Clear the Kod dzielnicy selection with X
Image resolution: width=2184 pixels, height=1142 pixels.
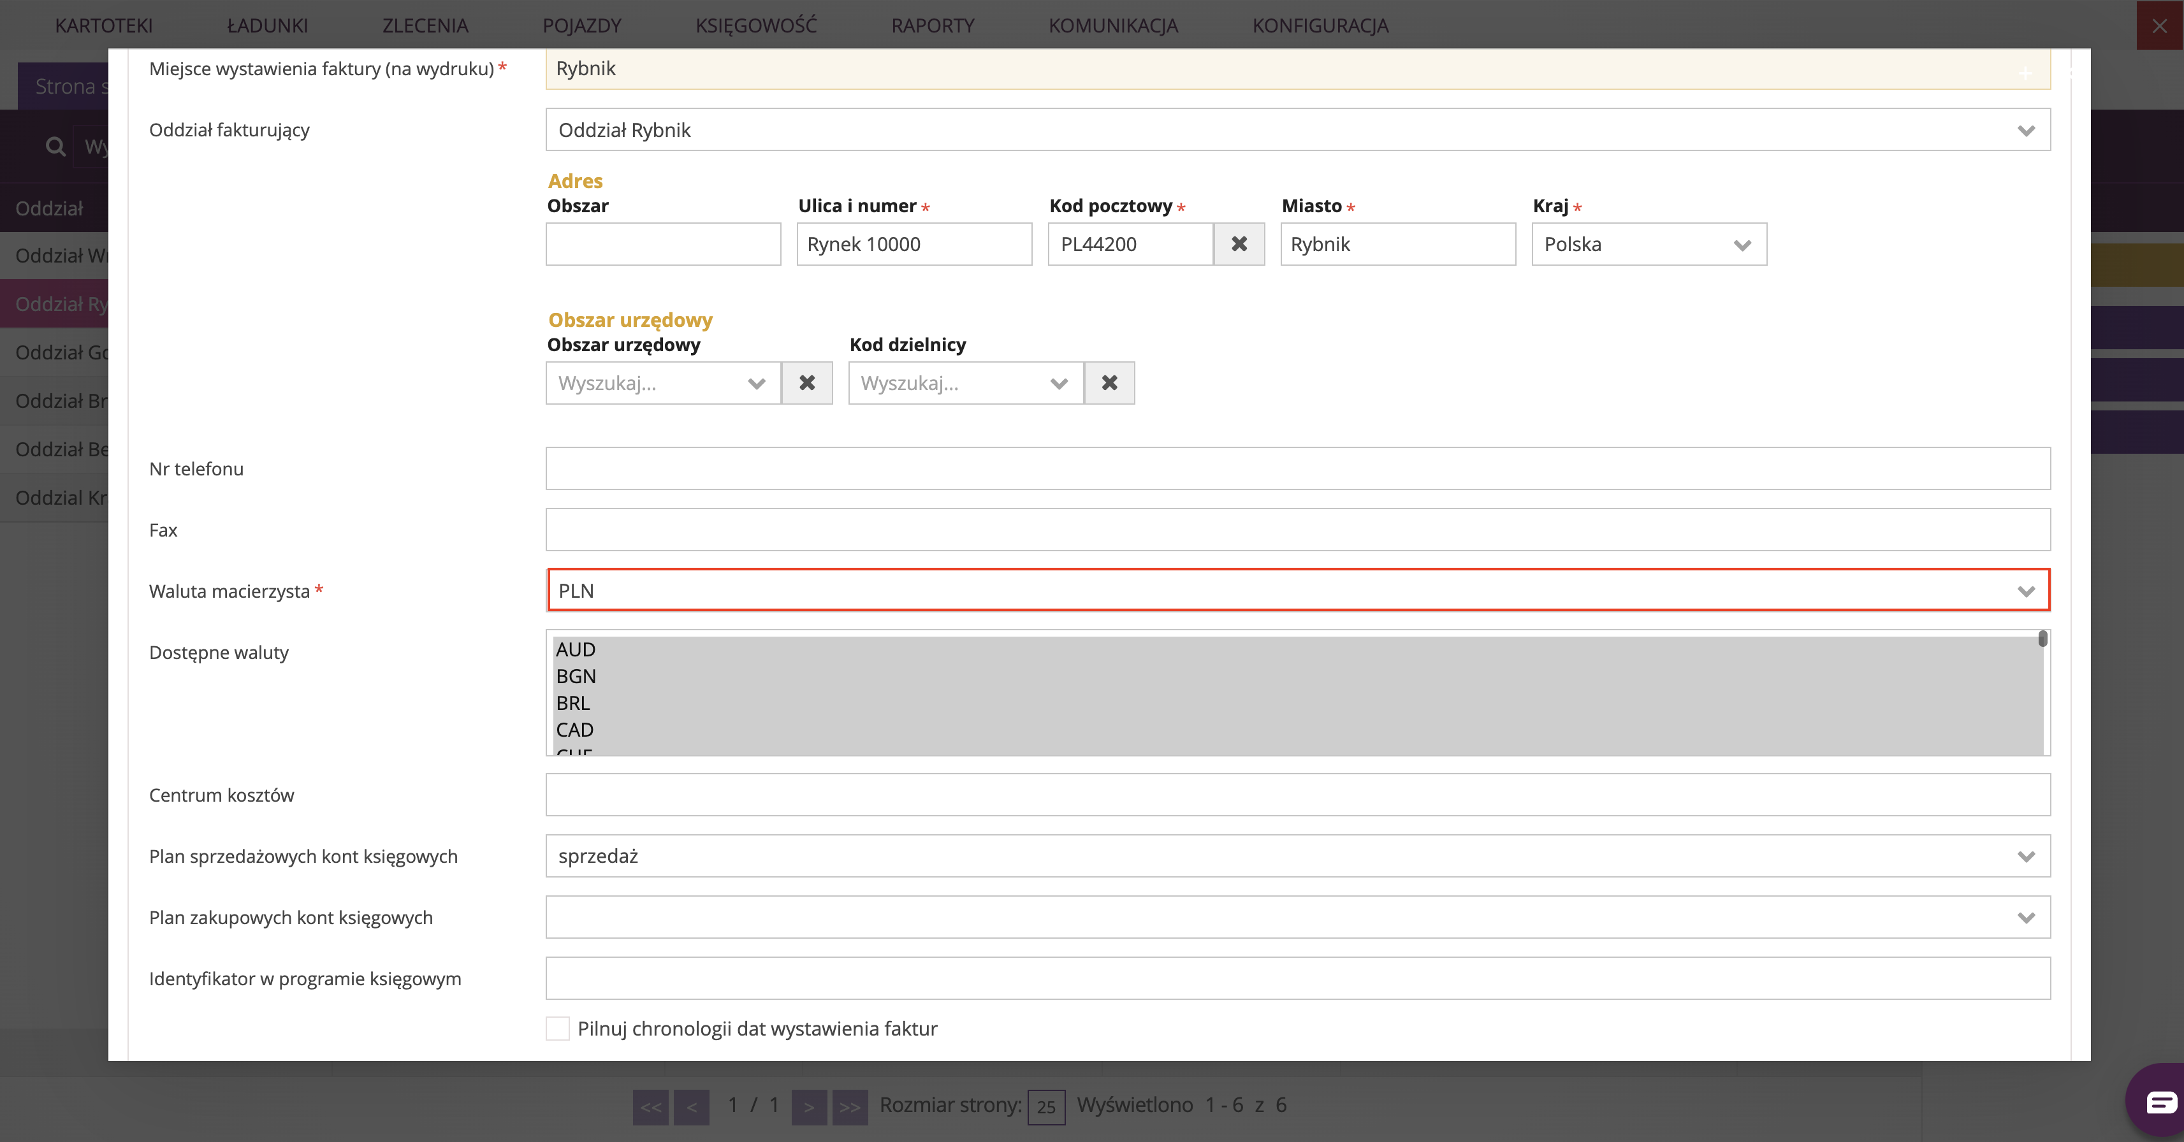1109,383
